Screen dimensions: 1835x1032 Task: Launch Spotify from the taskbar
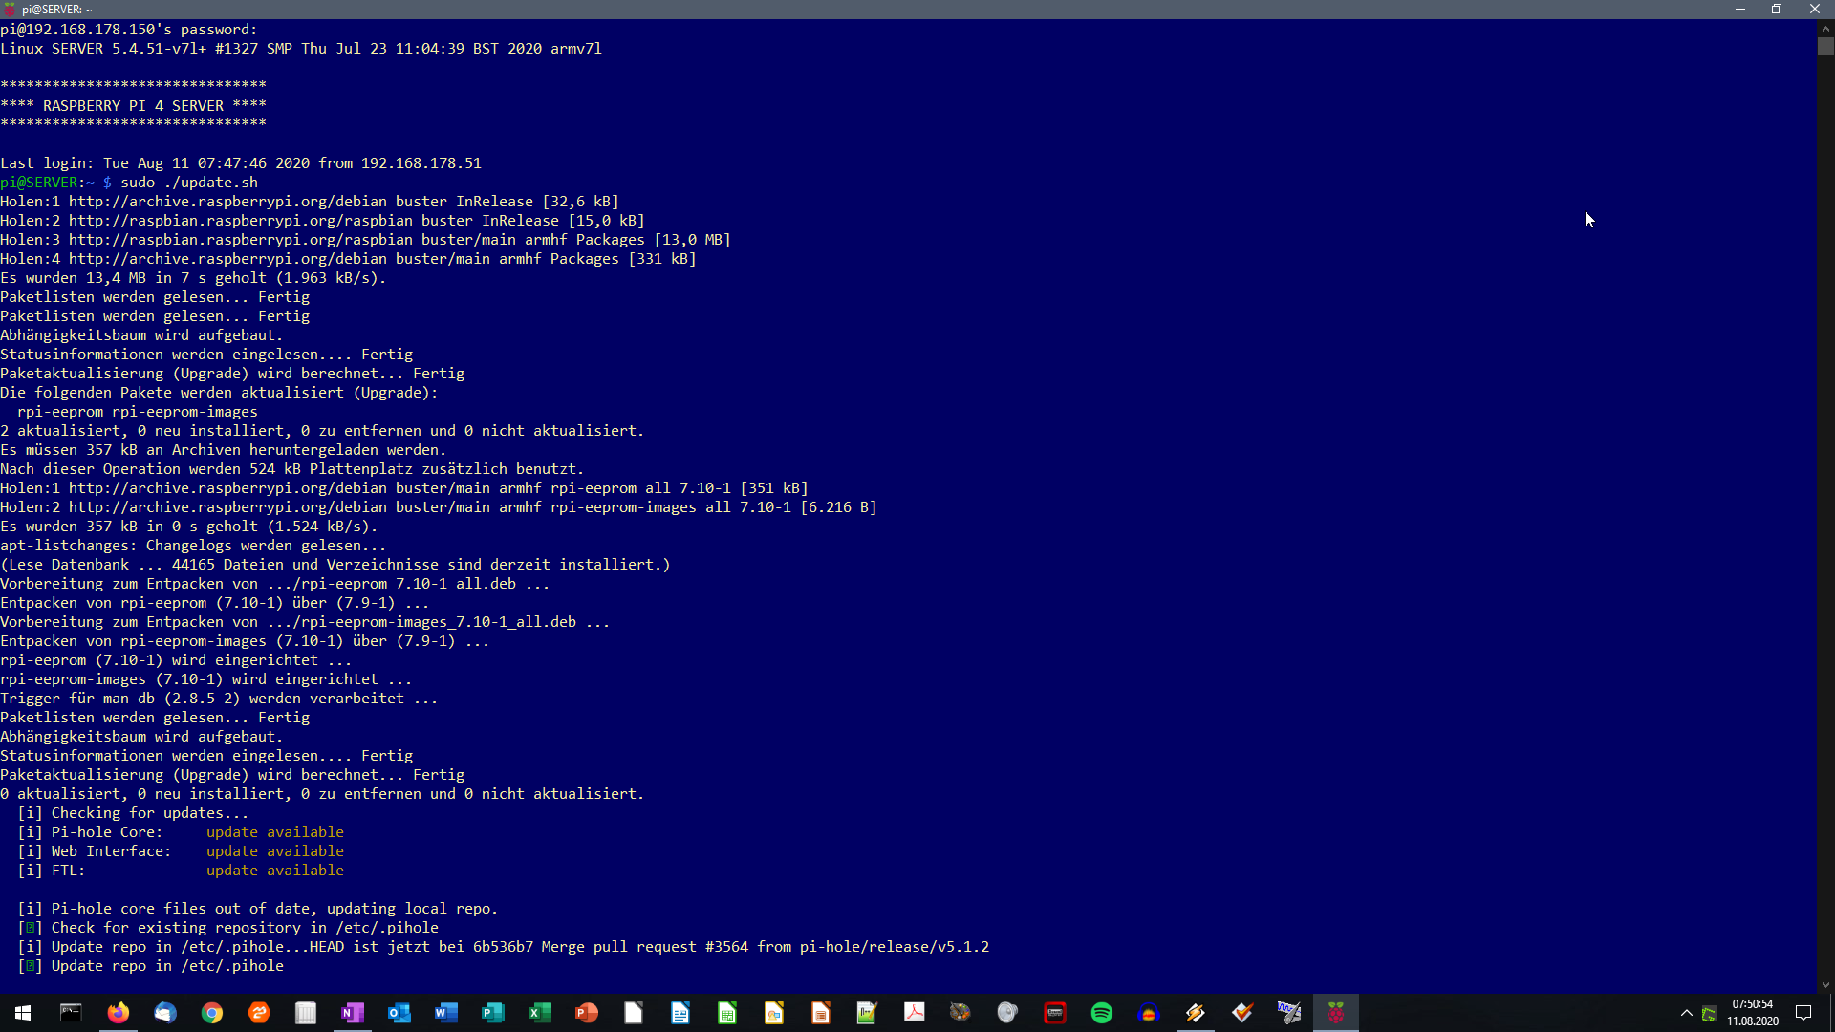[x=1101, y=1013]
